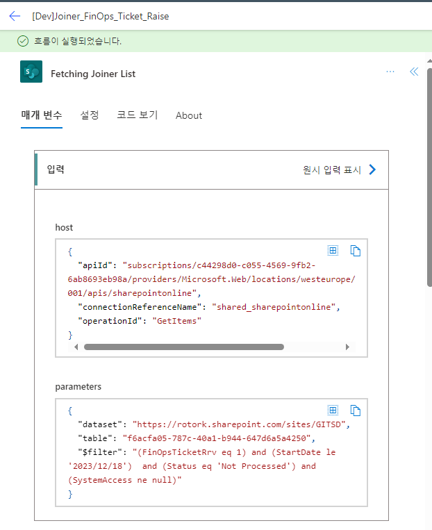The height and width of the screenshot is (530, 432).
Task: Copy the parameters JSON to clipboard
Action: click(356, 411)
